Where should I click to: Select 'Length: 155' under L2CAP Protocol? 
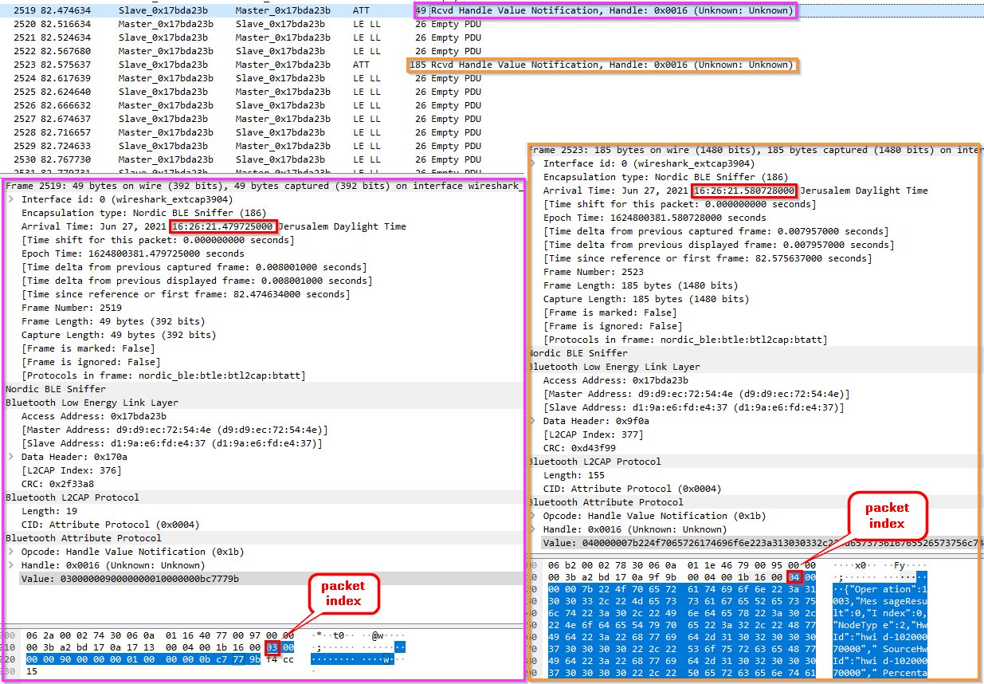(x=576, y=475)
